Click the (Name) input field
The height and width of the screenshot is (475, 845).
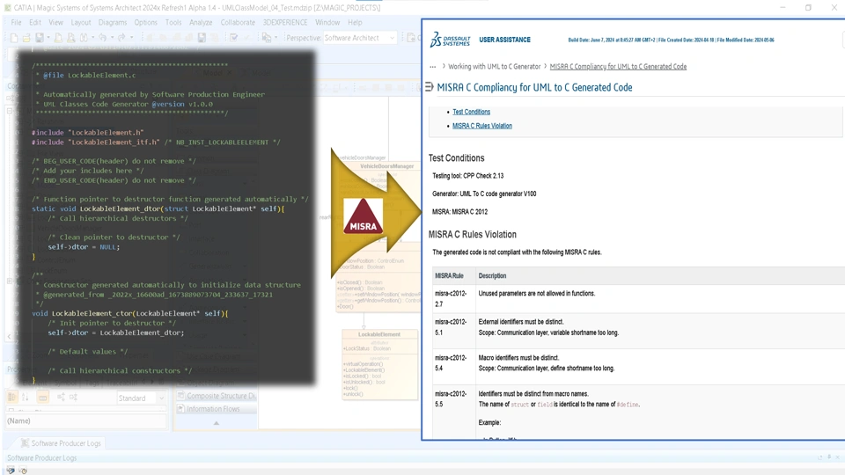pos(86,420)
